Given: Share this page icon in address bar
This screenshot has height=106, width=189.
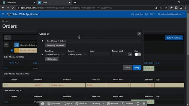Looking at the screenshot, I should (x=161, y=8).
